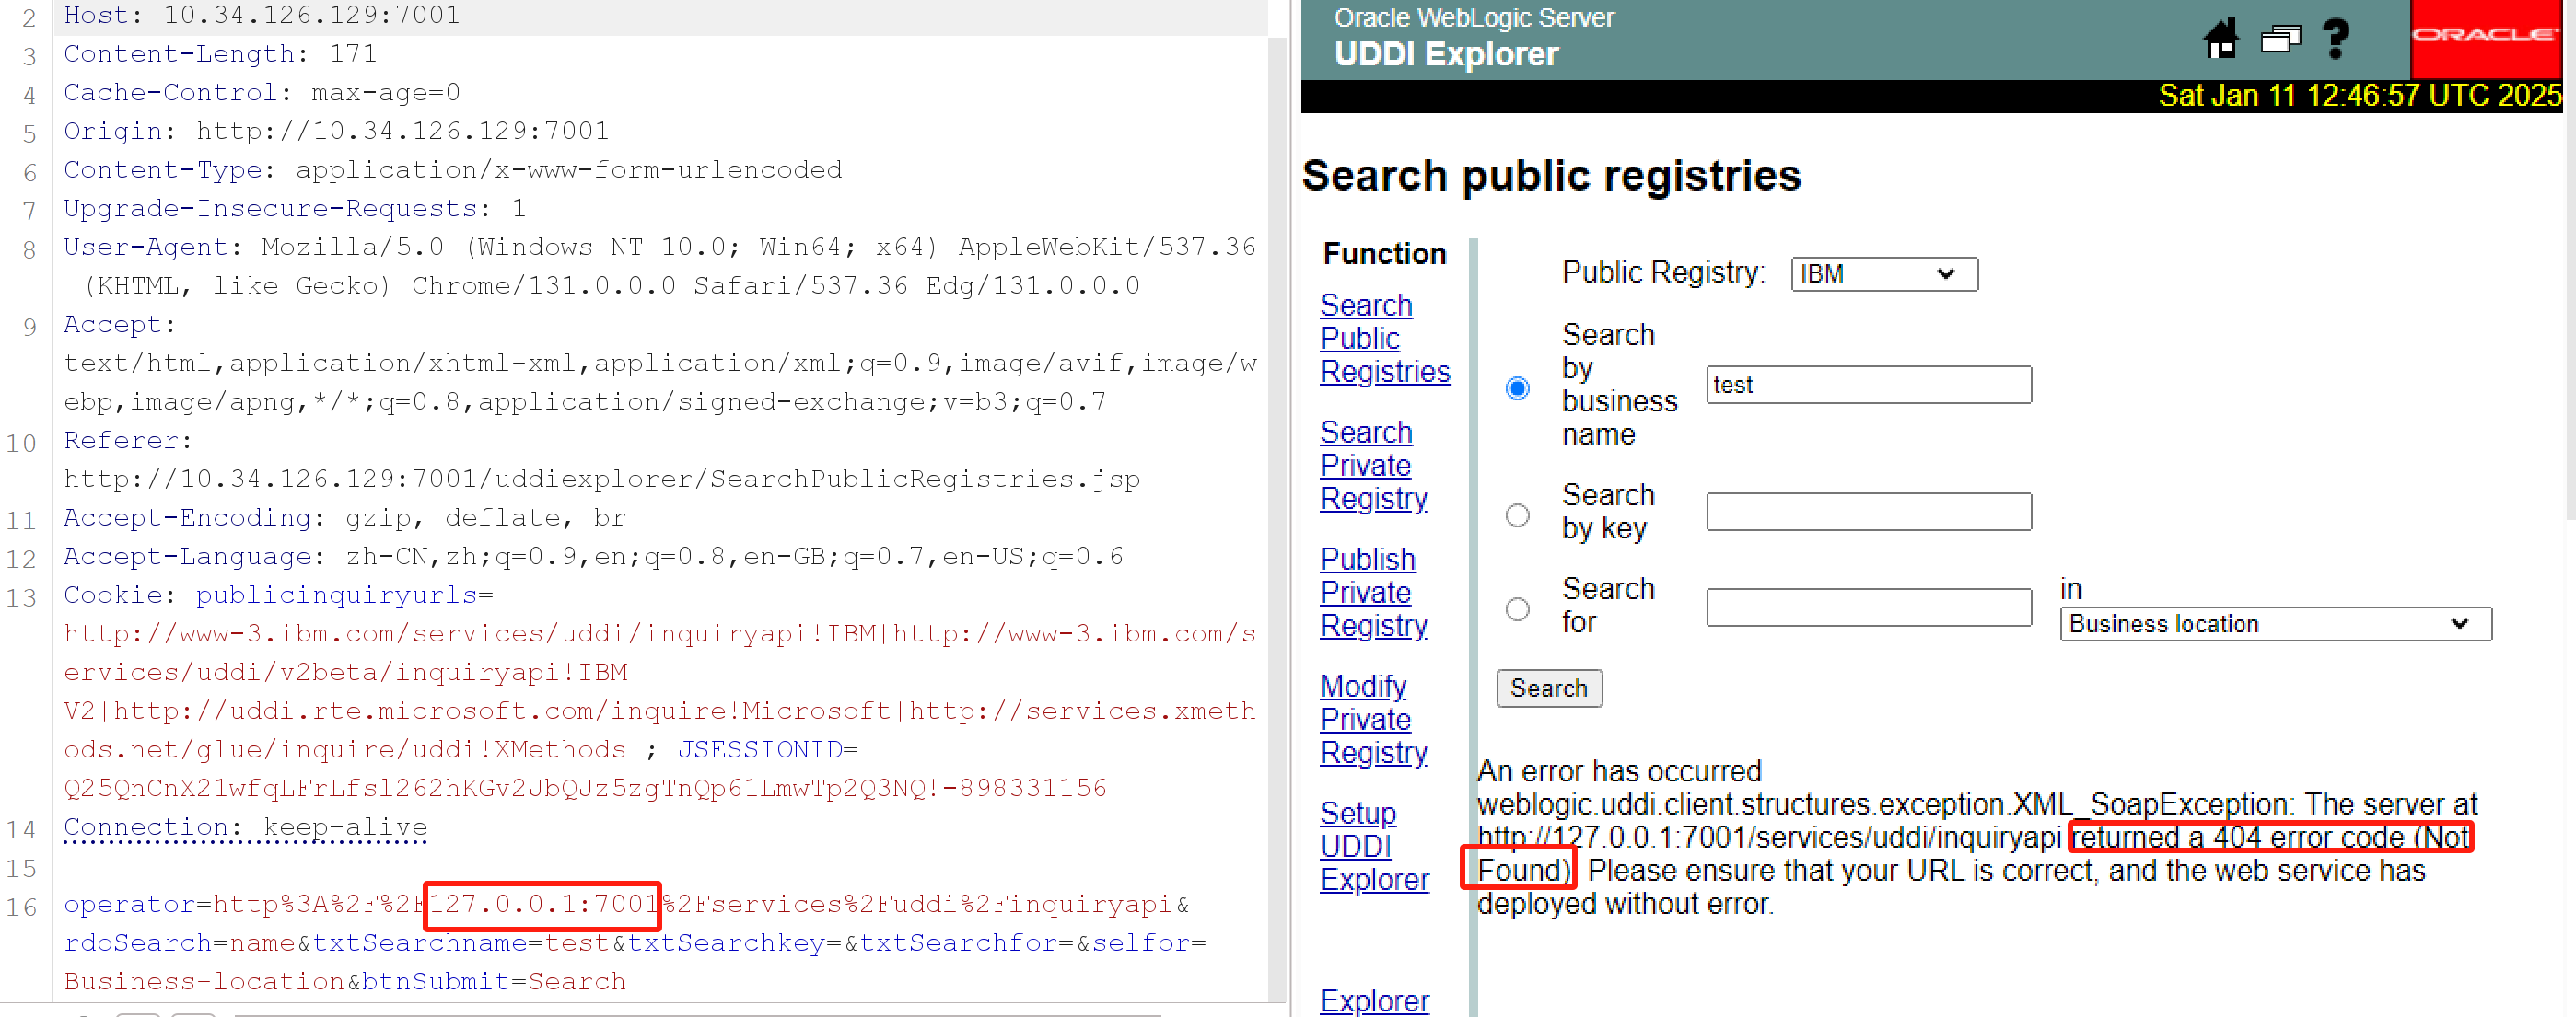
Task: Click the Search submit button
Action: [1548, 688]
